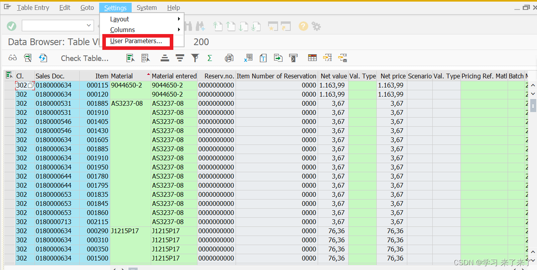Expand the Layout submenu
This screenshot has height=270, width=537.
point(142,19)
